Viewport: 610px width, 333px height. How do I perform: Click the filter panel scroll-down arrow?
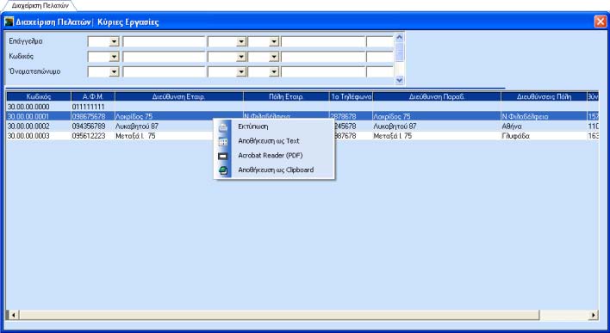point(400,80)
